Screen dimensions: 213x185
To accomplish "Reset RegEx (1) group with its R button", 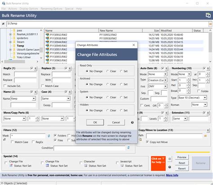I will tap(35, 68).
